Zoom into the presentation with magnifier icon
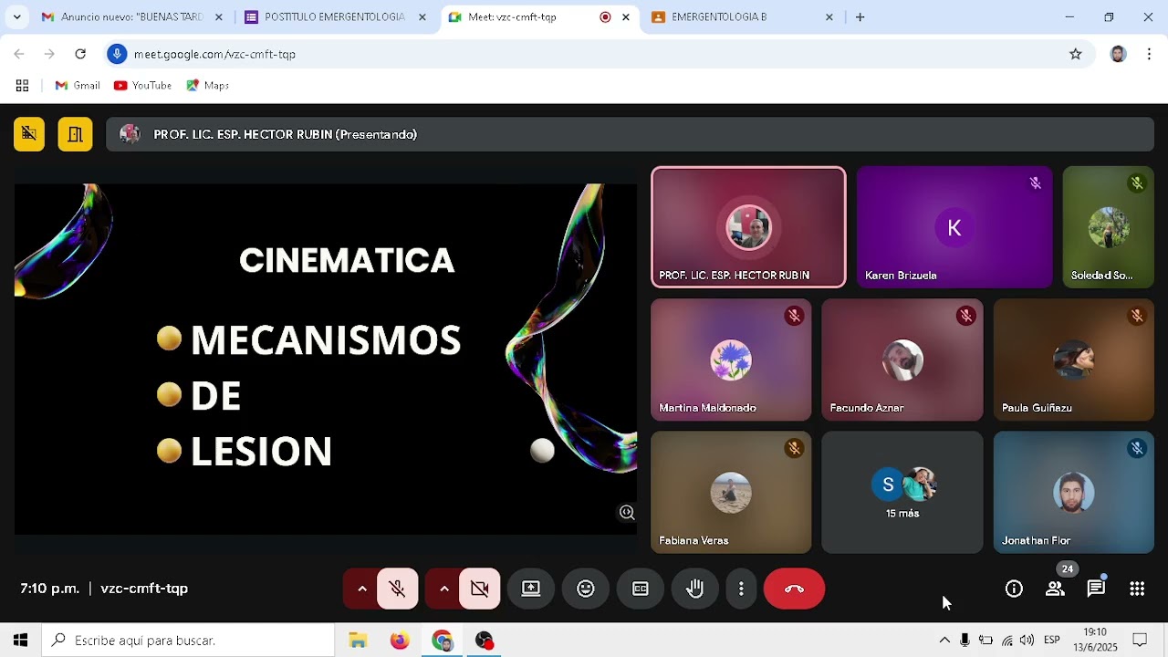Viewport: 1168px width, 657px height. 627,513
